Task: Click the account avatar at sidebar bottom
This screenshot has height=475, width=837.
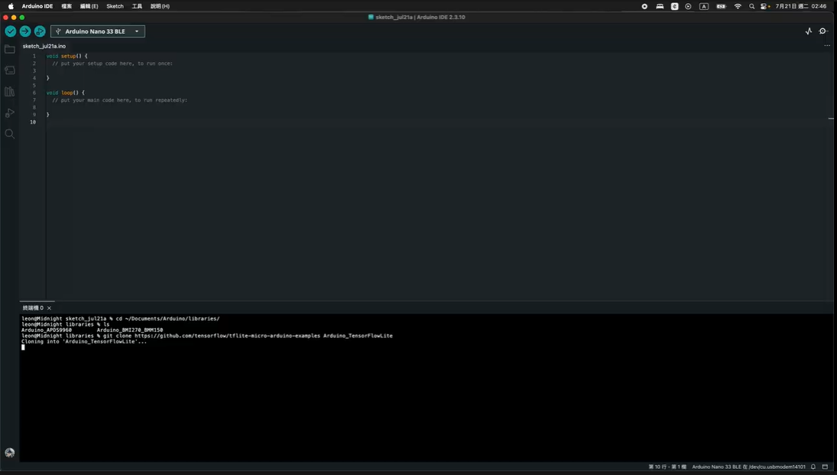Action: tap(10, 453)
